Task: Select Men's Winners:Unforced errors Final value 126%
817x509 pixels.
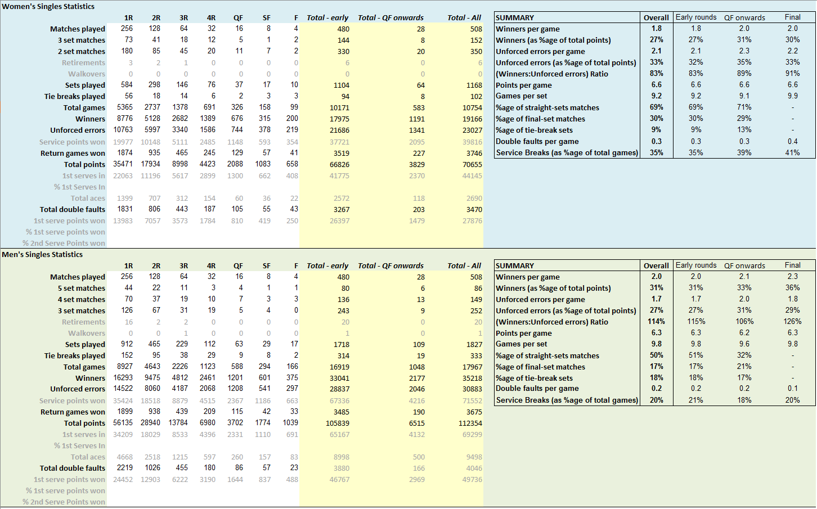Action: tap(792, 322)
